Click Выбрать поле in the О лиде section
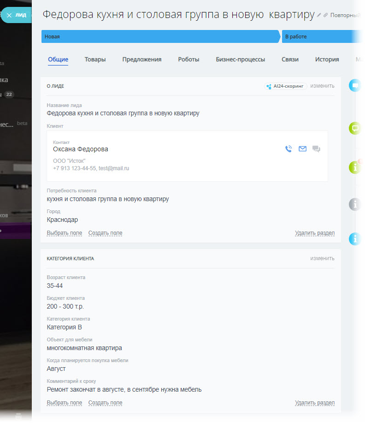This screenshot has height=423, width=365. (x=65, y=233)
